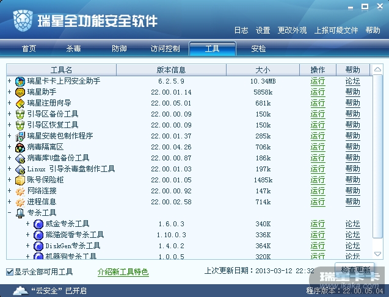Open 上报可疑文件

336,30
